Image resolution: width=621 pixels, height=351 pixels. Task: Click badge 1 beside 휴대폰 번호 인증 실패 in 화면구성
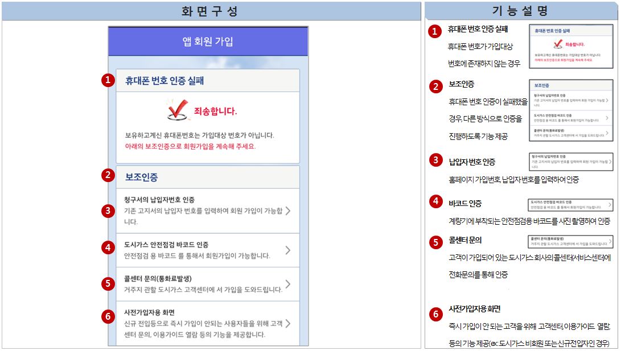[x=108, y=80]
